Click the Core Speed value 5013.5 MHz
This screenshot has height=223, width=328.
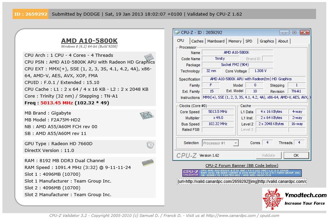pyautogui.click(x=218, y=112)
